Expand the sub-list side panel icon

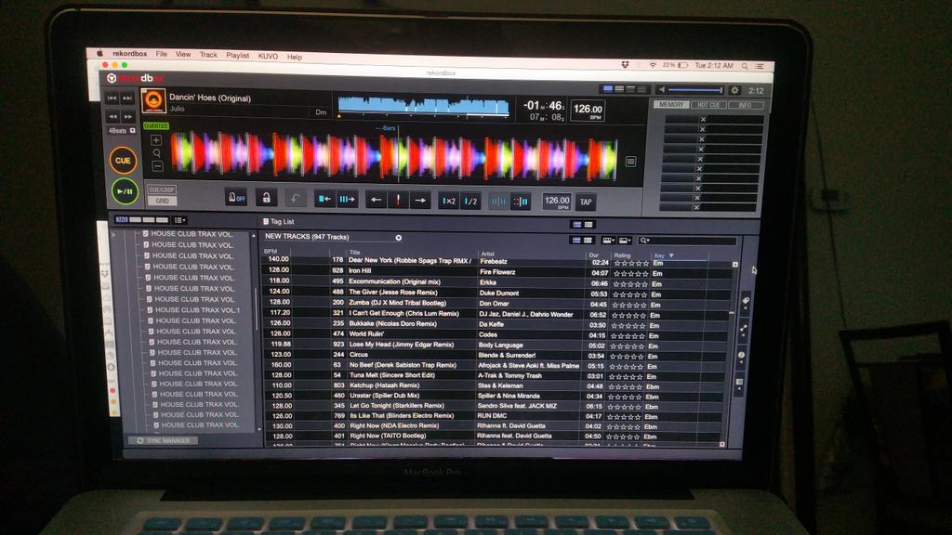coord(739,383)
